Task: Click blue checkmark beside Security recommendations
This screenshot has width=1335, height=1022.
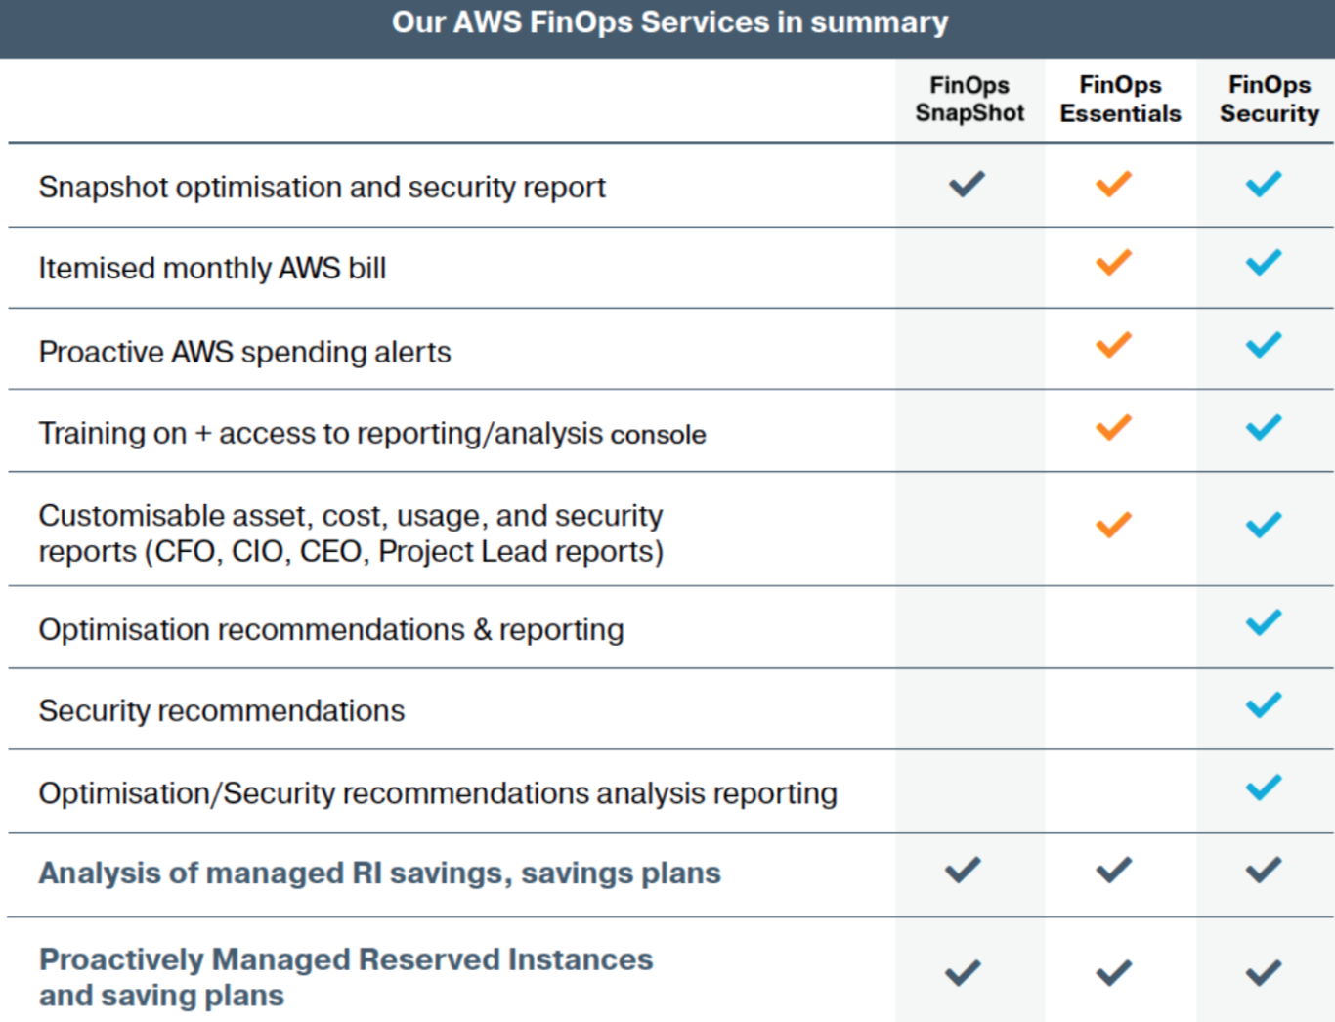Action: 1264,704
